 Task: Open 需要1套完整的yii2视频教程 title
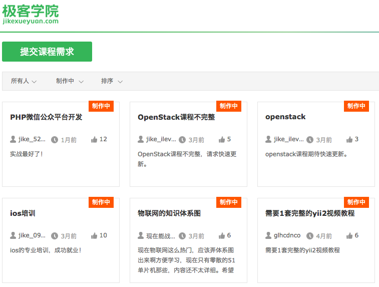[x=310, y=213]
